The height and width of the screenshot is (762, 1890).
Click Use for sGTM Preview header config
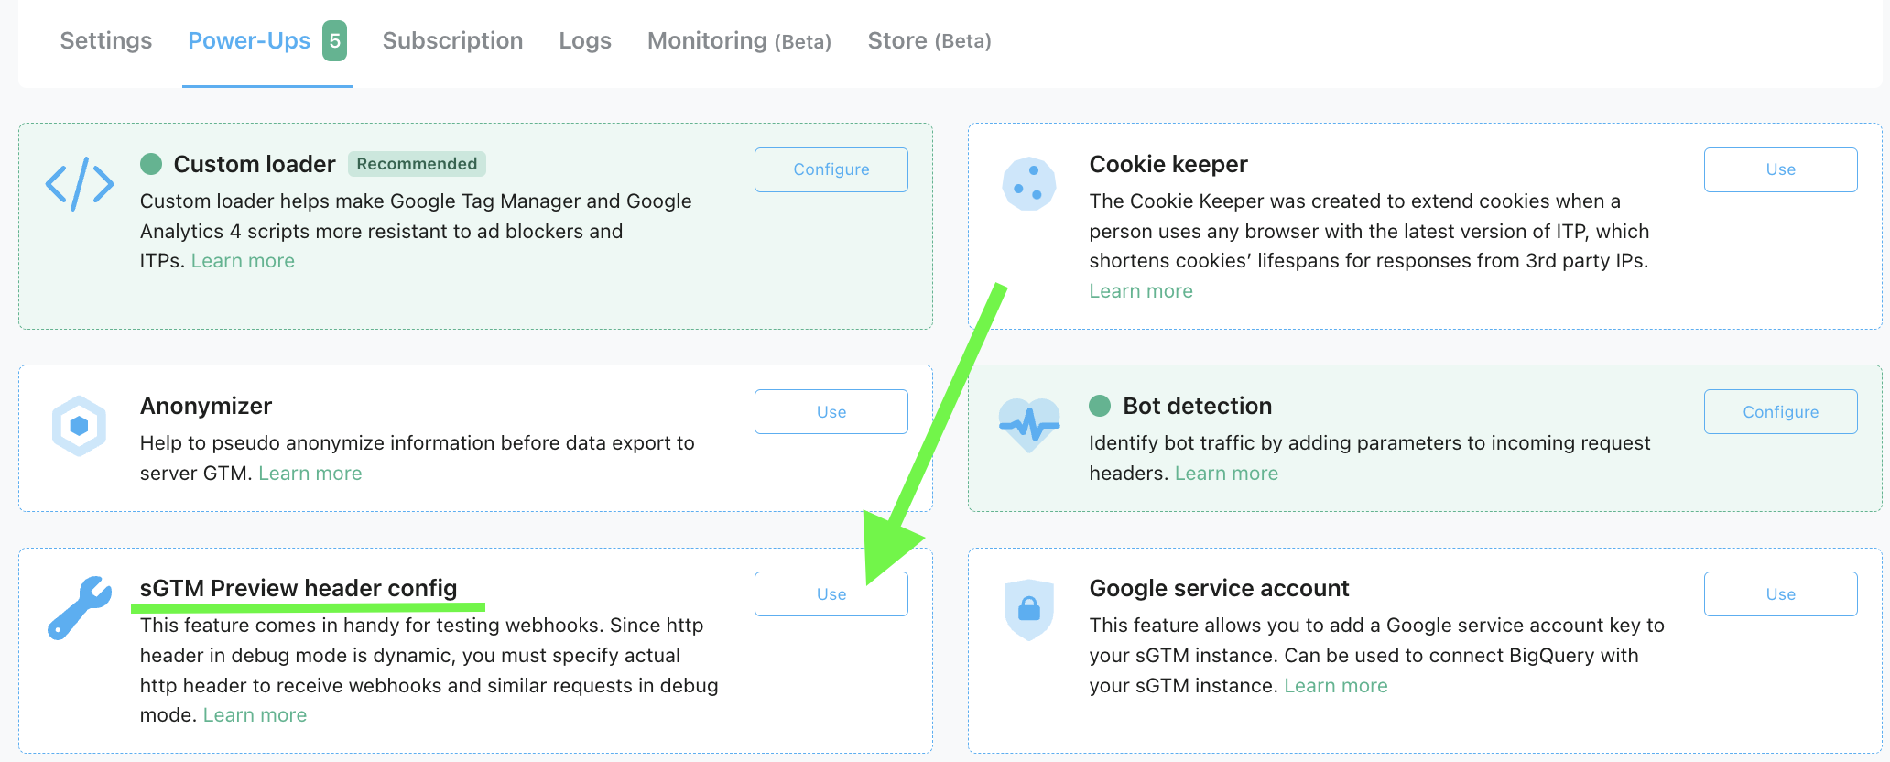pyautogui.click(x=831, y=593)
